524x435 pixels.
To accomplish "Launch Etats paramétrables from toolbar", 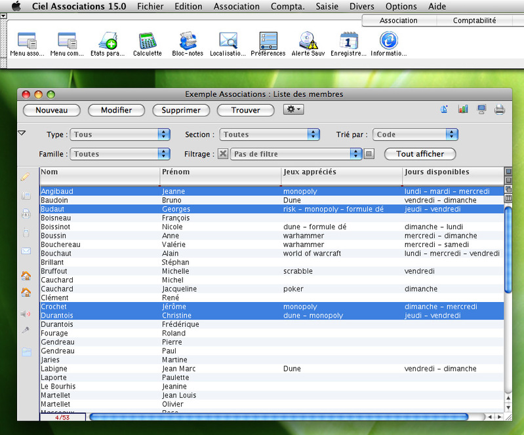I will (x=108, y=44).
